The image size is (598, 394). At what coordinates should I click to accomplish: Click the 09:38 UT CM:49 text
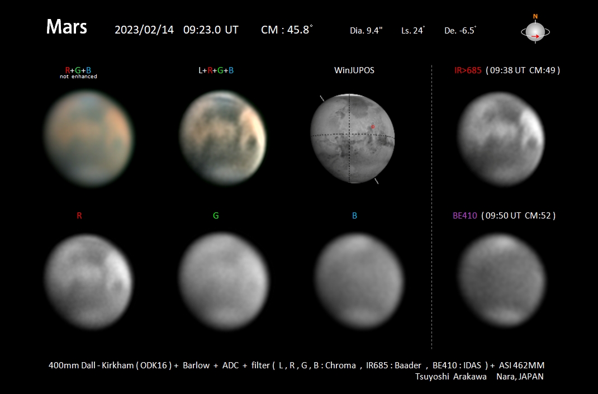coord(523,70)
